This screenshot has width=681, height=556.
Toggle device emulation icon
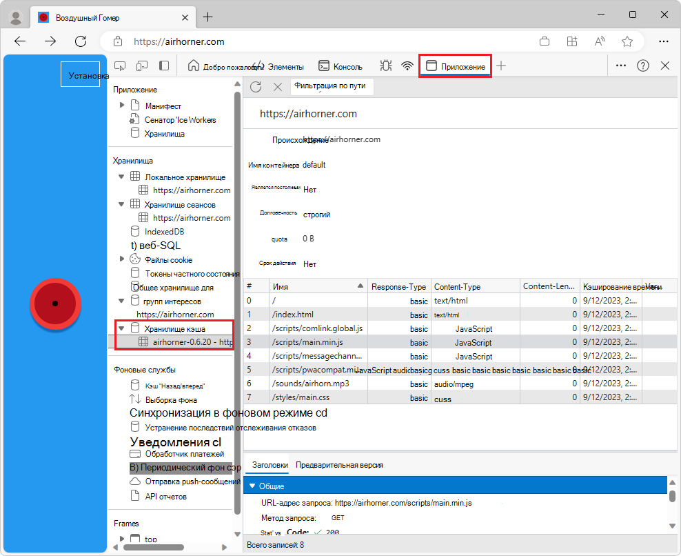[x=142, y=66]
